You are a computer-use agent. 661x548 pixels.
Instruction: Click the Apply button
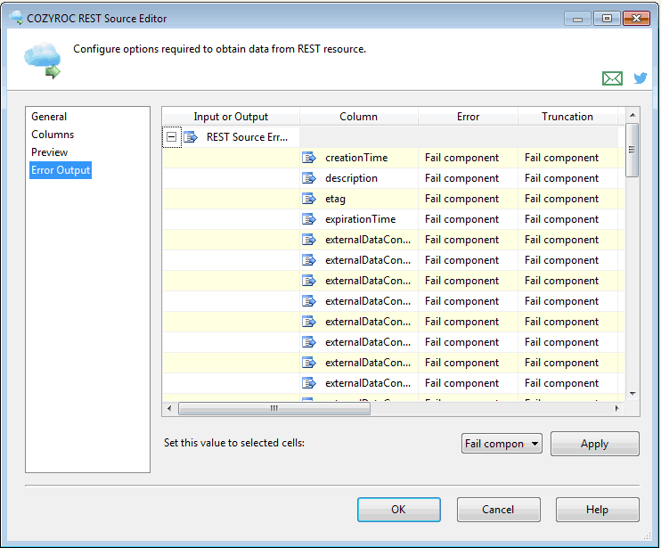coord(594,444)
